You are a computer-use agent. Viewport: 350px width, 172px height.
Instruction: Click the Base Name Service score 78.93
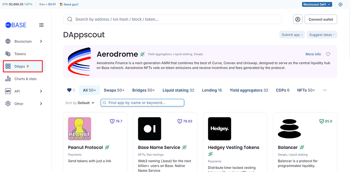click(x=185, y=121)
